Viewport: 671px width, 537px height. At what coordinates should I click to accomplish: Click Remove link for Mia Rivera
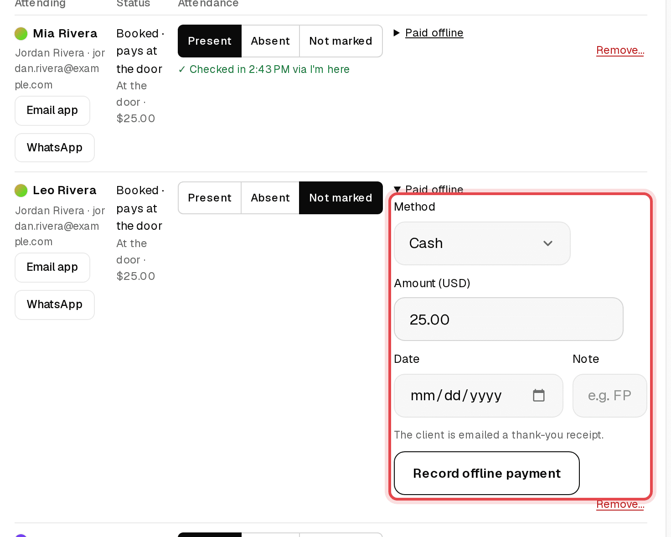point(620,50)
